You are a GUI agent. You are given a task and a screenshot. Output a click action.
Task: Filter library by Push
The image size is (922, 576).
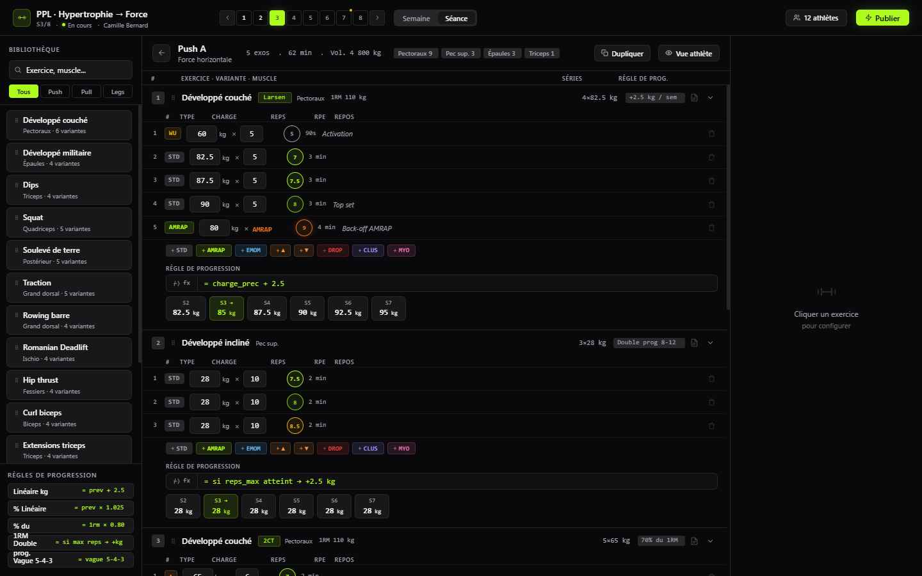[55, 92]
